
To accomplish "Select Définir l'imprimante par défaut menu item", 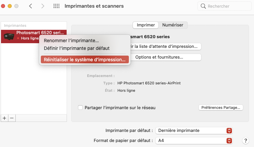I will point(77,48).
